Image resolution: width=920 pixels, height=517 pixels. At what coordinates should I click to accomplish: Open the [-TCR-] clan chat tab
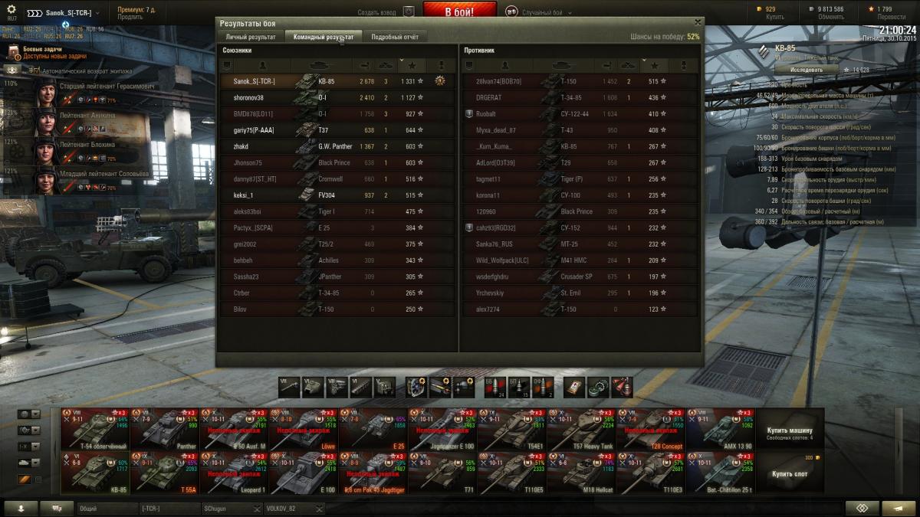click(x=169, y=509)
